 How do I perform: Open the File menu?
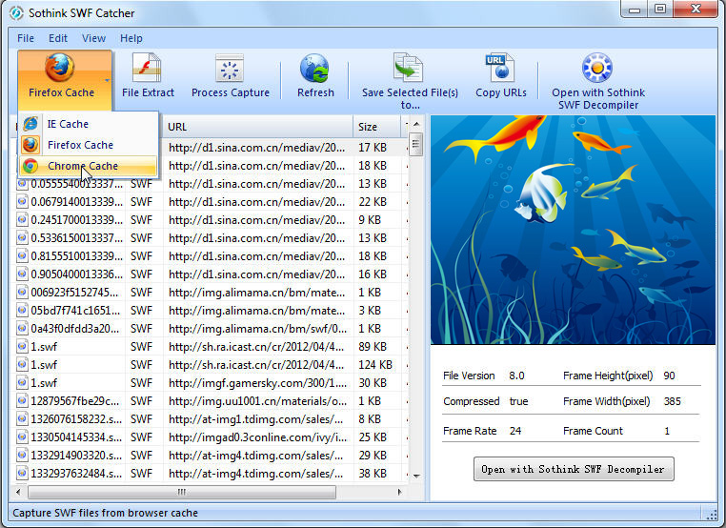(26, 38)
